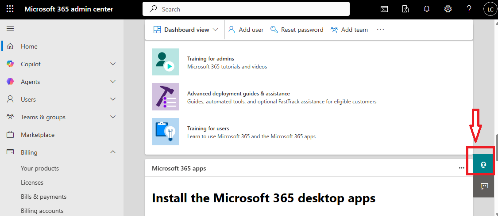Click the Advanced deployment guides hammer thumbnail
This screenshot has width=498, height=216.
click(166, 97)
